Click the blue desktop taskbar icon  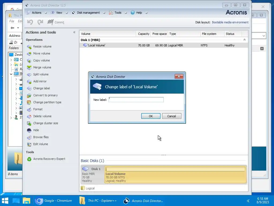pyautogui.click(x=16, y=201)
